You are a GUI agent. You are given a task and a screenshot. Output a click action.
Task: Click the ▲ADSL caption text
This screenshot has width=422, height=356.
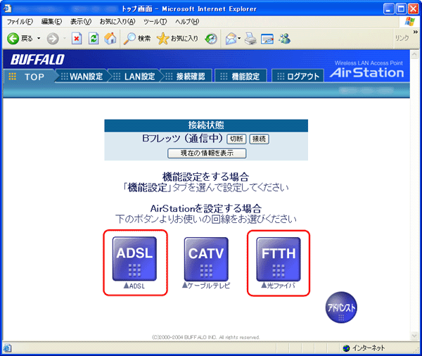[x=134, y=286]
